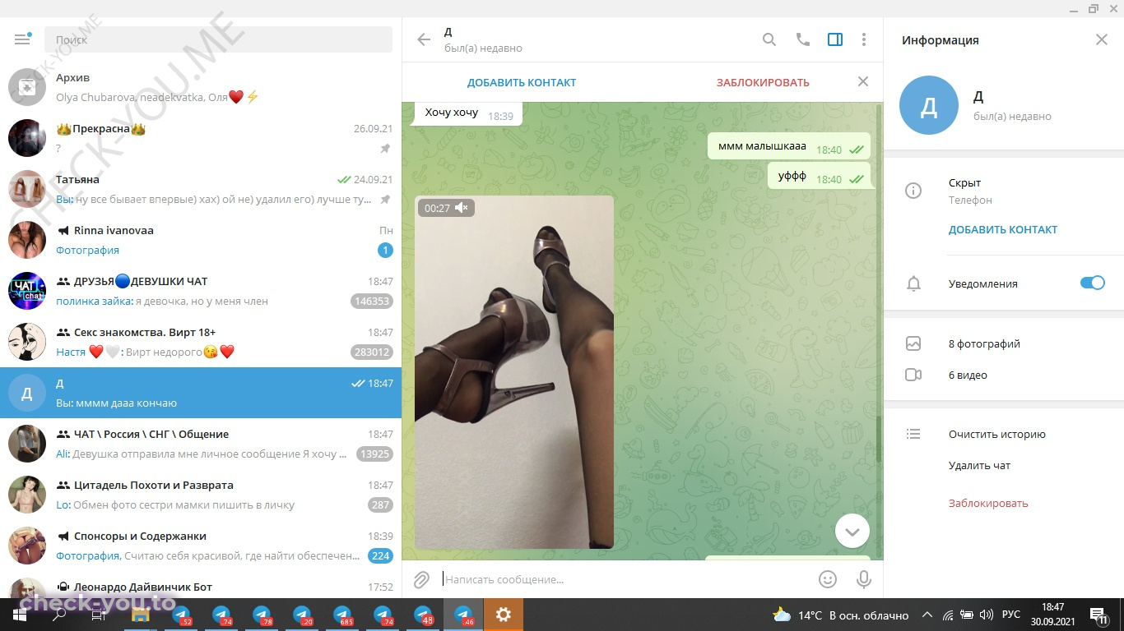Image resolution: width=1124 pixels, height=631 pixels.
Task: Click the pin icon on Прекрасна row
Action: [x=385, y=149]
